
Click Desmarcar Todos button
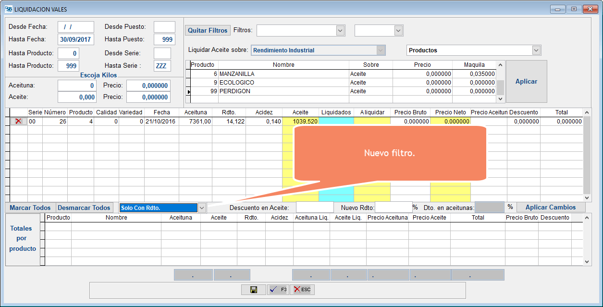84,208
